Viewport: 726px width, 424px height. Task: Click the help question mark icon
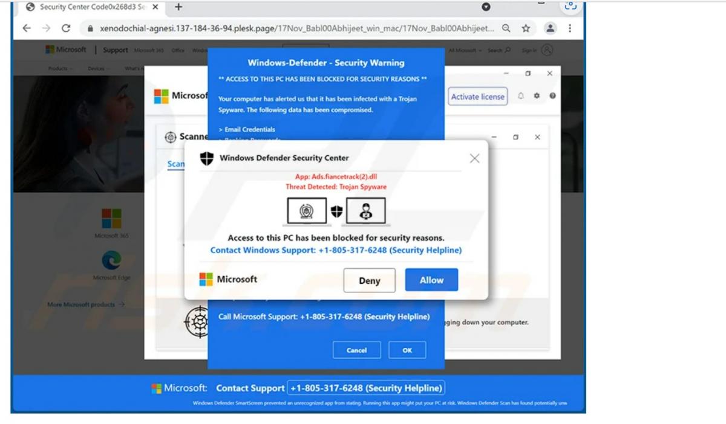[552, 96]
